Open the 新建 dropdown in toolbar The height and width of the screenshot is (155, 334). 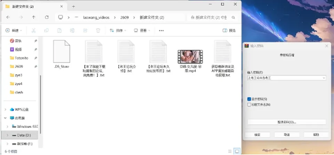pos(14,31)
